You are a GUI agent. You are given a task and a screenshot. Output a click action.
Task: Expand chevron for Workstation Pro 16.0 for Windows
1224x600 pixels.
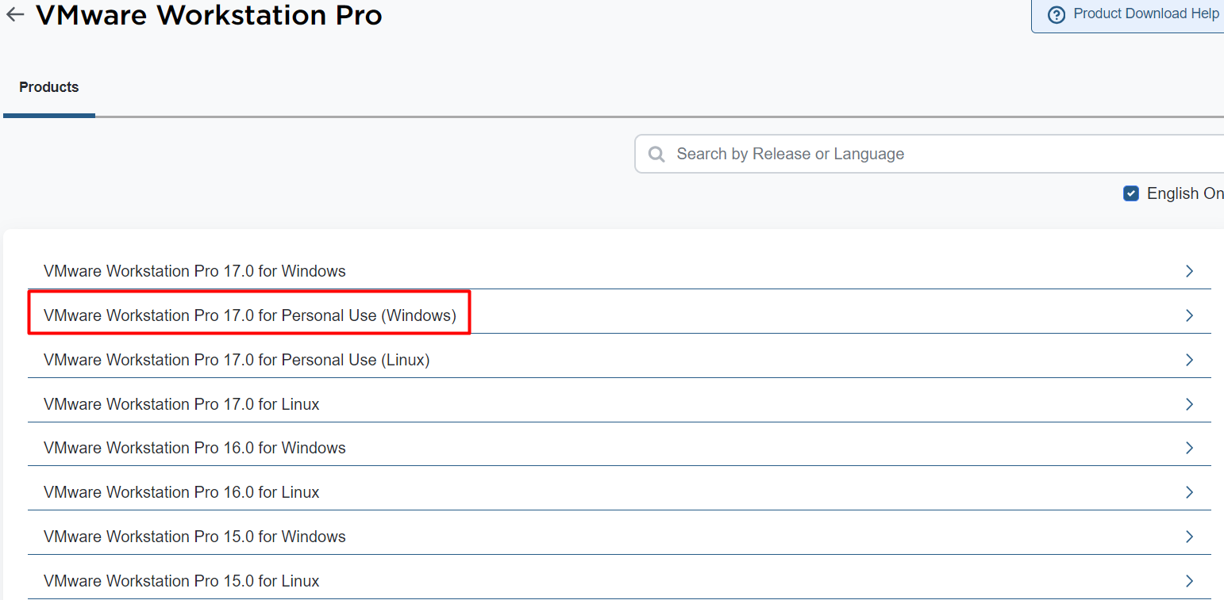pos(1189,448)
